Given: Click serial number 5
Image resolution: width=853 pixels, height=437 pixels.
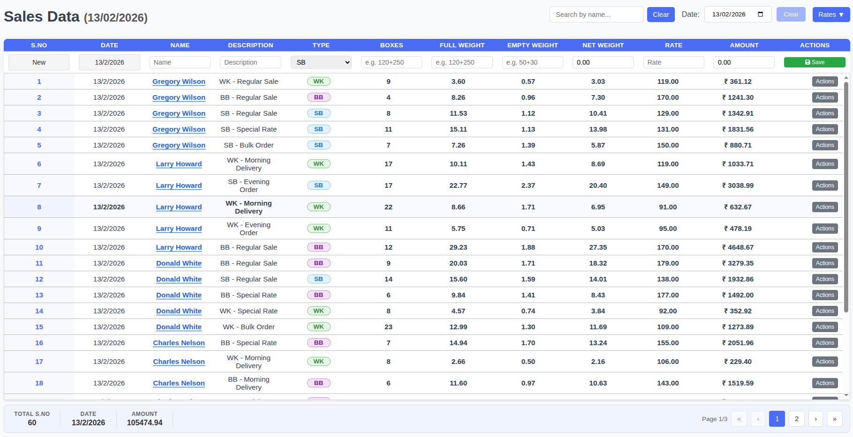Looking at the screenshot, I should tap(39, 145).
